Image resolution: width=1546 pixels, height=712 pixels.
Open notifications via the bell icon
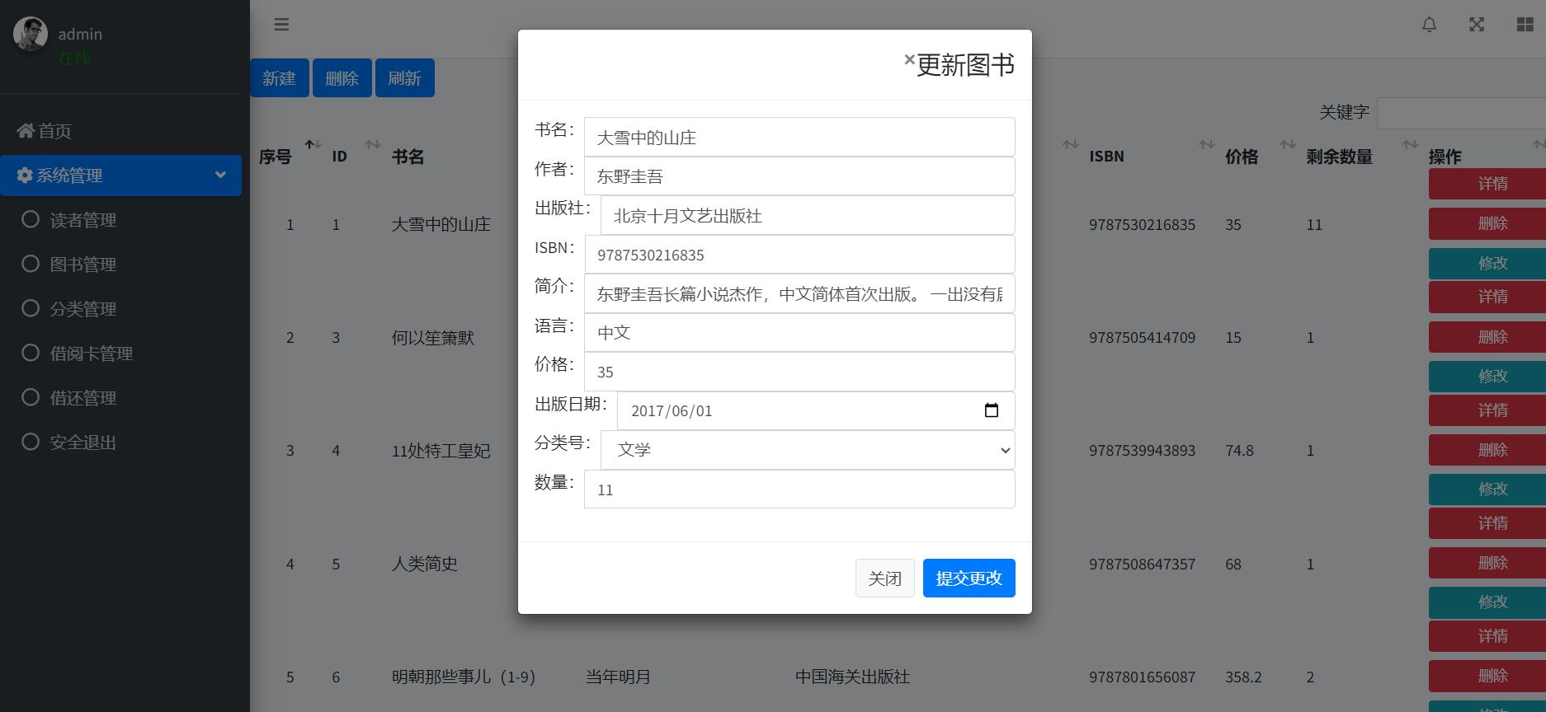[1430, 25]
